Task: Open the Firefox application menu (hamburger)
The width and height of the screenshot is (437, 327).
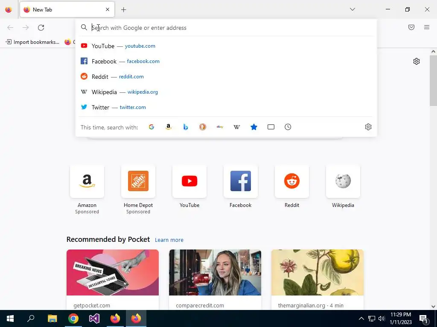Action: (426, 27)
